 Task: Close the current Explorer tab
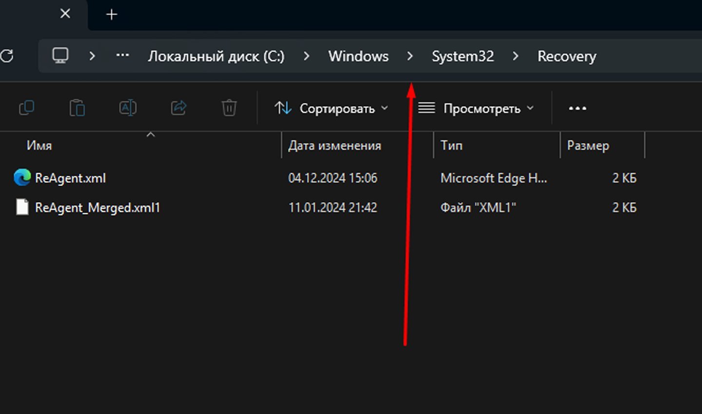point(65,14)
